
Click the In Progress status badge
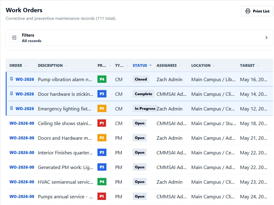click(x=145, y=108)
